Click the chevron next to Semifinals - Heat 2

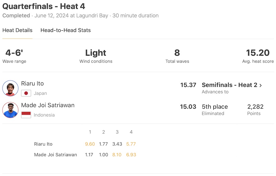[261, 85]
